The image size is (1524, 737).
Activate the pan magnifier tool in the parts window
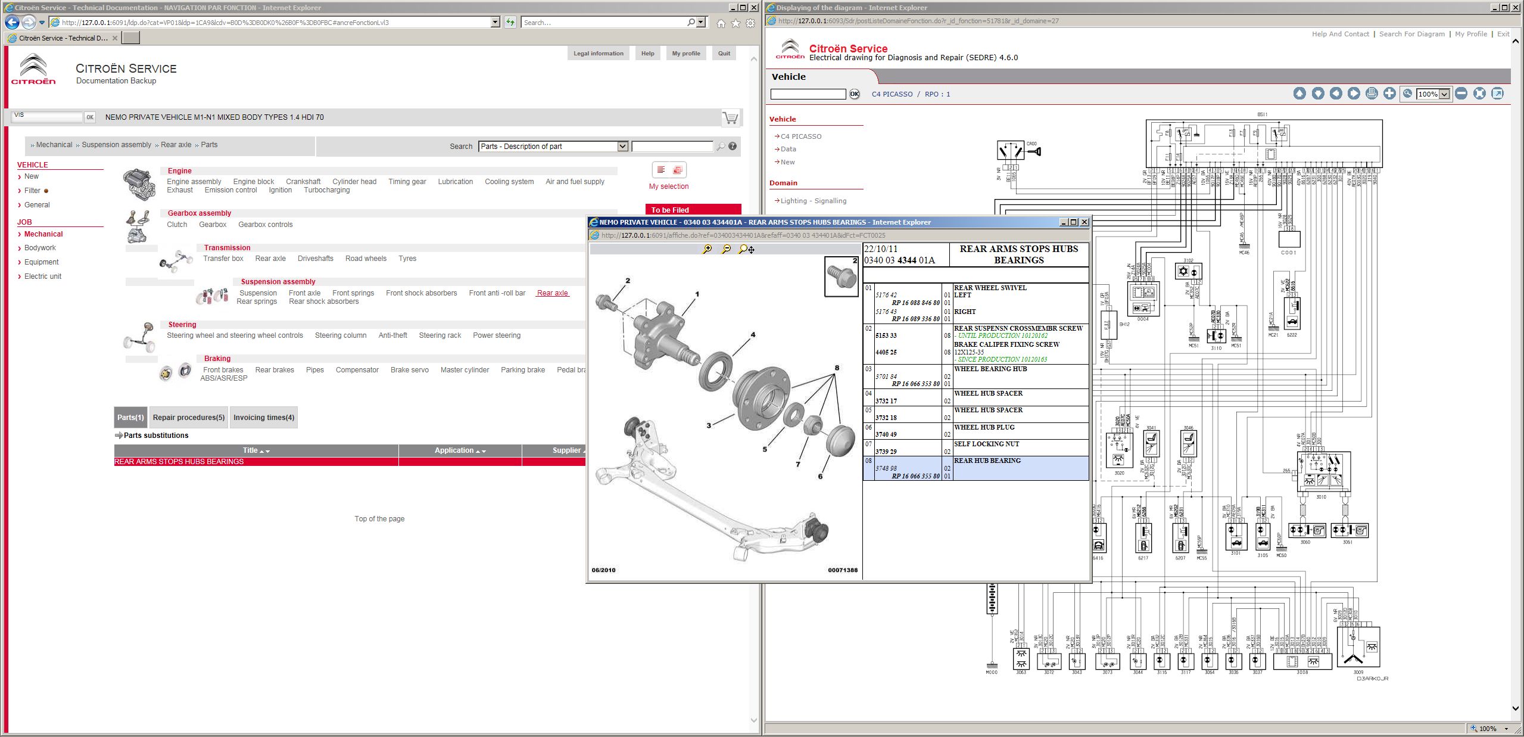[x=744, y=250]
